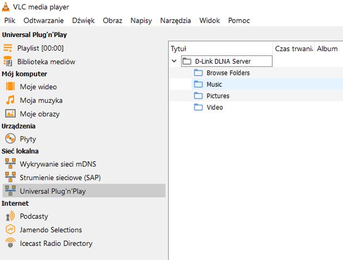Click the Video folder icon
343x260 pixels.
[x=198, y=107]
